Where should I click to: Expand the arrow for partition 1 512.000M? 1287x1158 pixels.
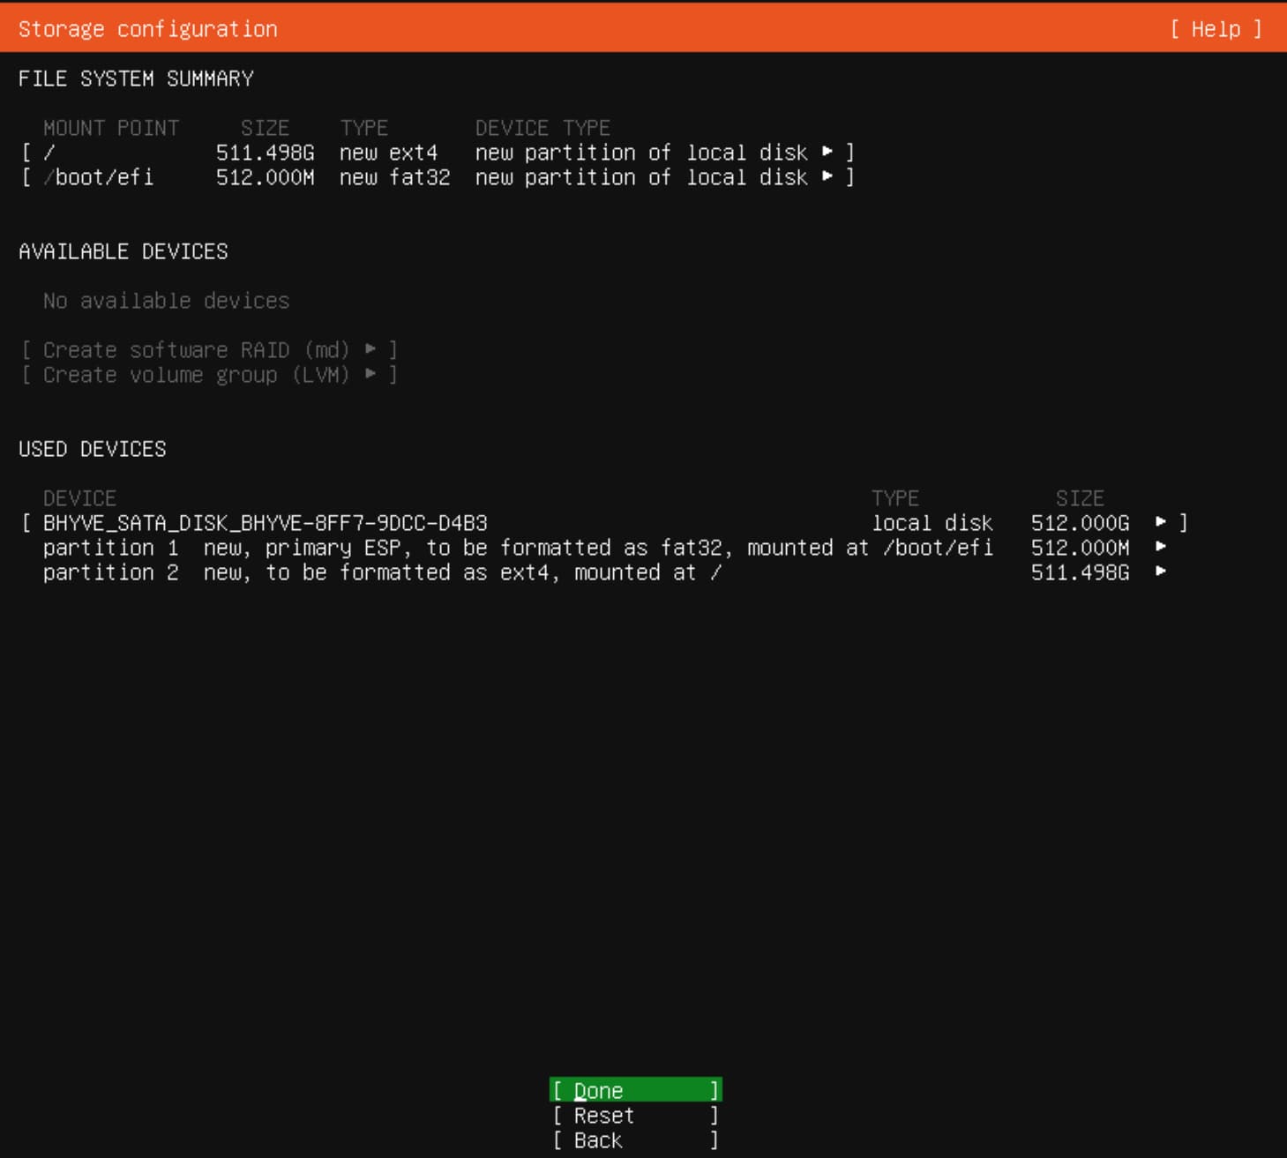(x=1161, y=547)
